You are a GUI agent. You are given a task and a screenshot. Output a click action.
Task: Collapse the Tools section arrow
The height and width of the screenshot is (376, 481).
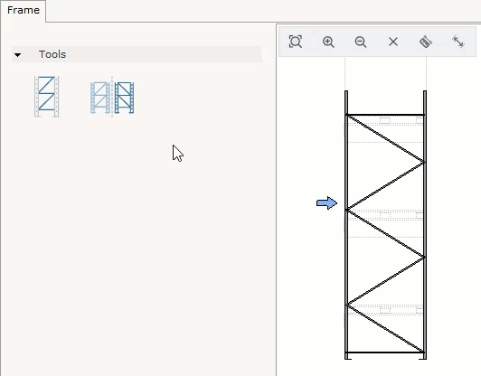17,55
